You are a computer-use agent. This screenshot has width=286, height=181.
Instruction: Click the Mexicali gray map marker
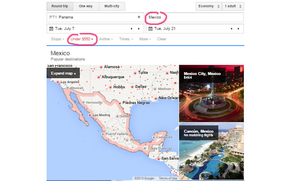68,88
